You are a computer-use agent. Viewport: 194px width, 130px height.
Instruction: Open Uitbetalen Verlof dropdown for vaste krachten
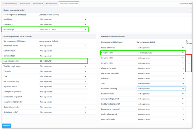coord(63,46)
